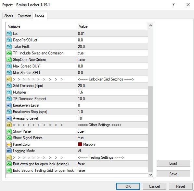The height and width of the screenshot is (191, 194).
Task: Select the Unlocker Grid Settings text
Action: point(106,79)
